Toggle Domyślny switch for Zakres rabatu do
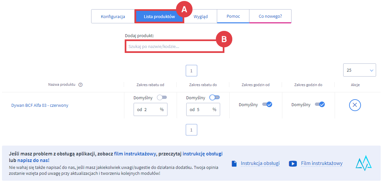This screenshot has height=186, width=383. [215, 98]
